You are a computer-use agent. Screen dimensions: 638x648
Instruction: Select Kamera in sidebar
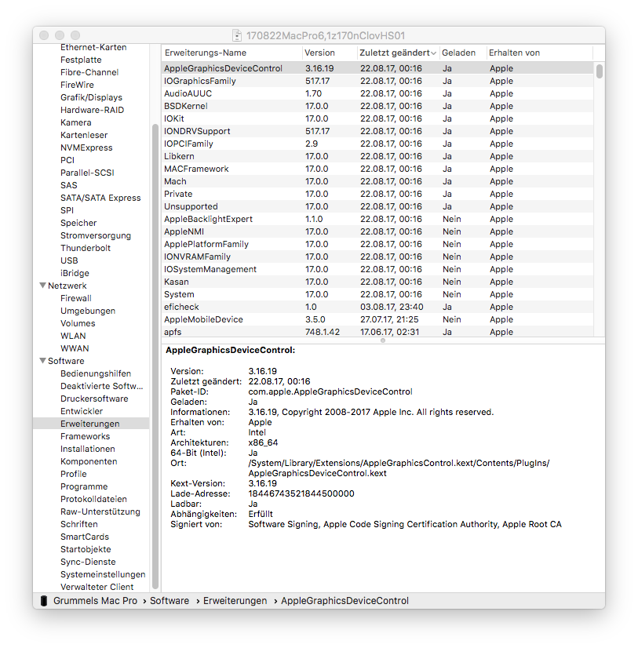coord(75,122)
